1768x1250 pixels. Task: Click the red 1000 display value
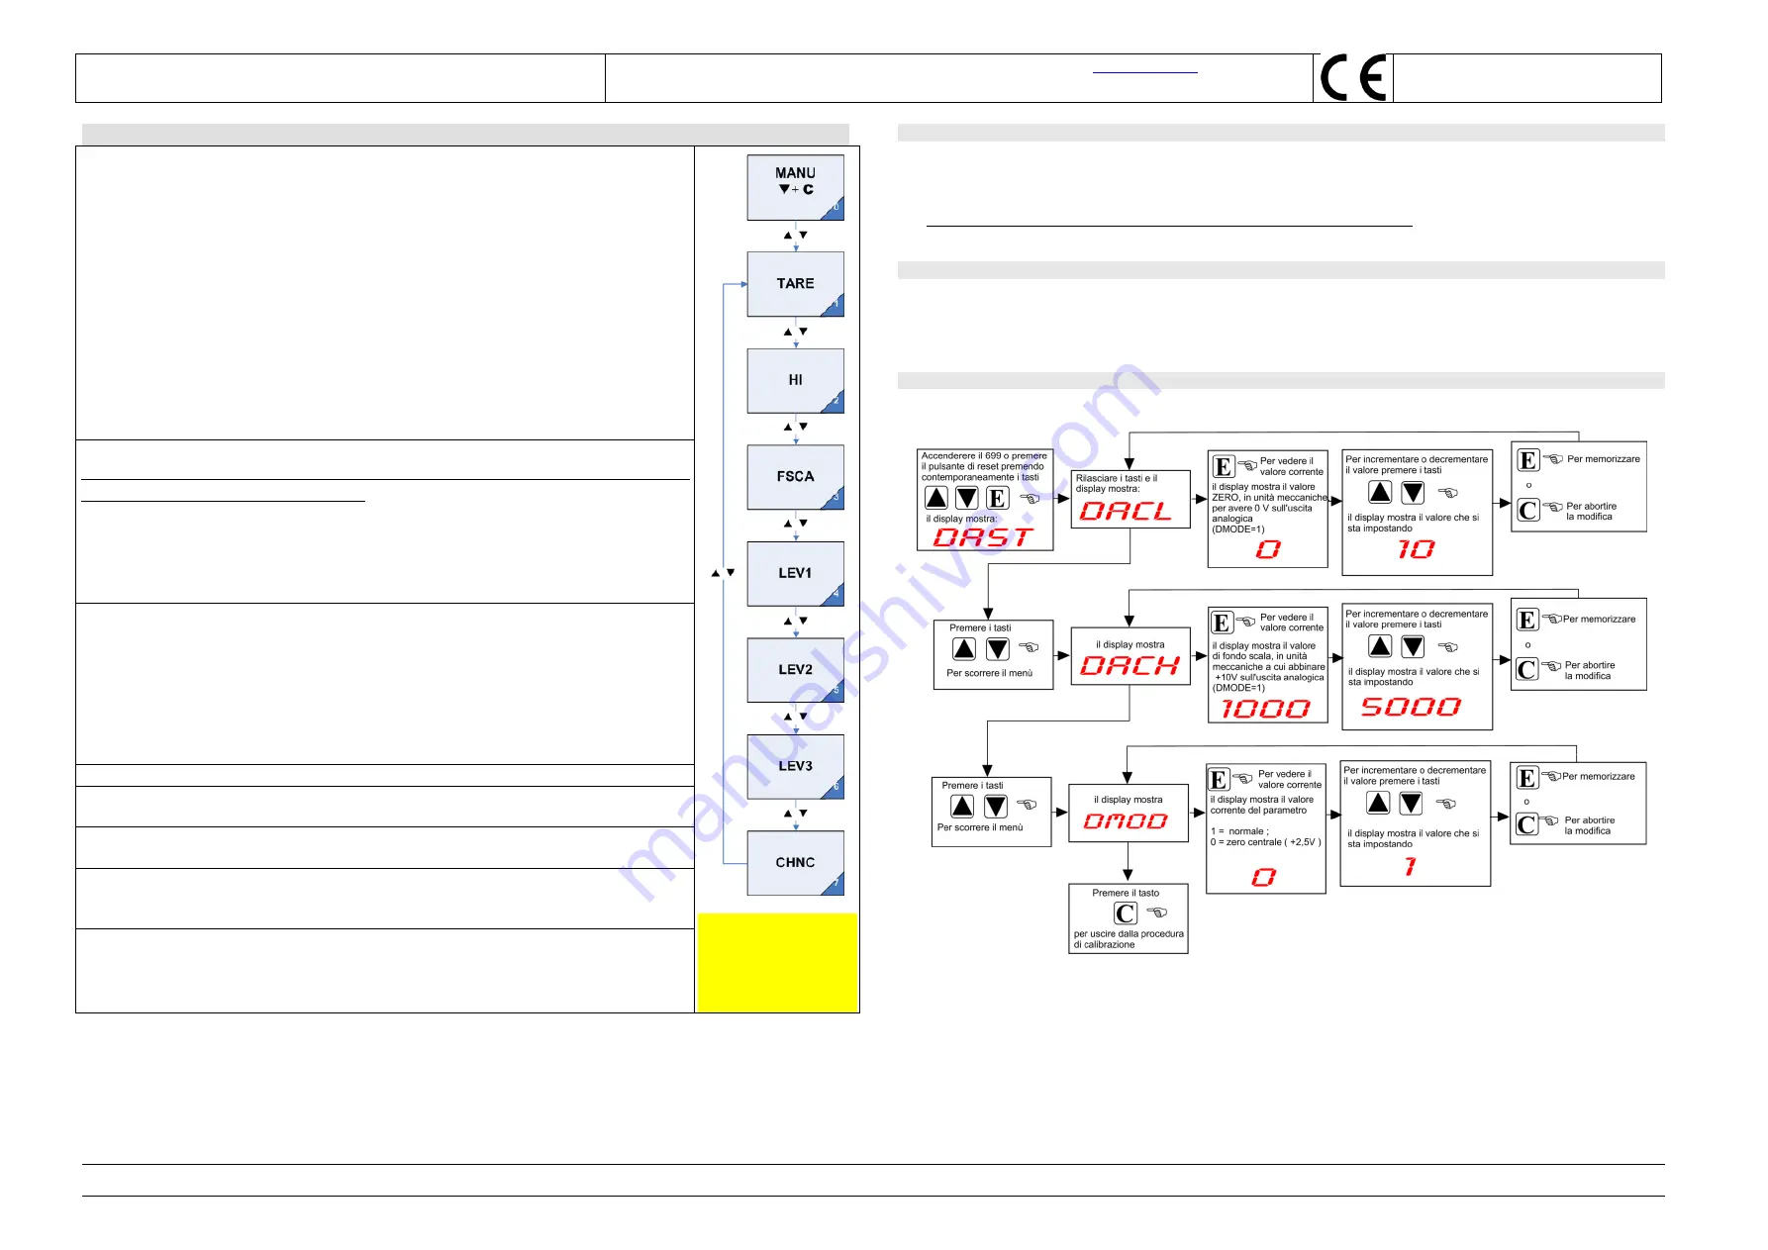[1266, 709]
